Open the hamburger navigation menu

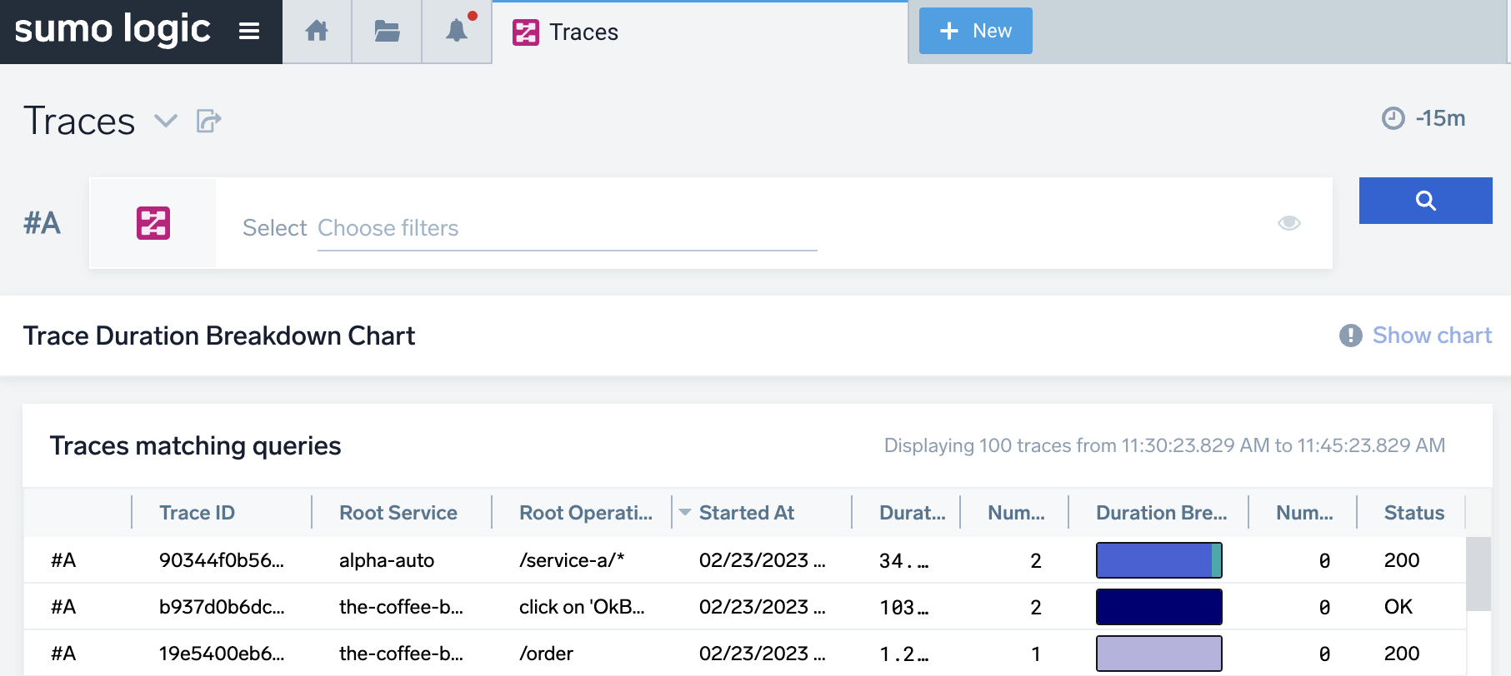click(x=248, y=32)
